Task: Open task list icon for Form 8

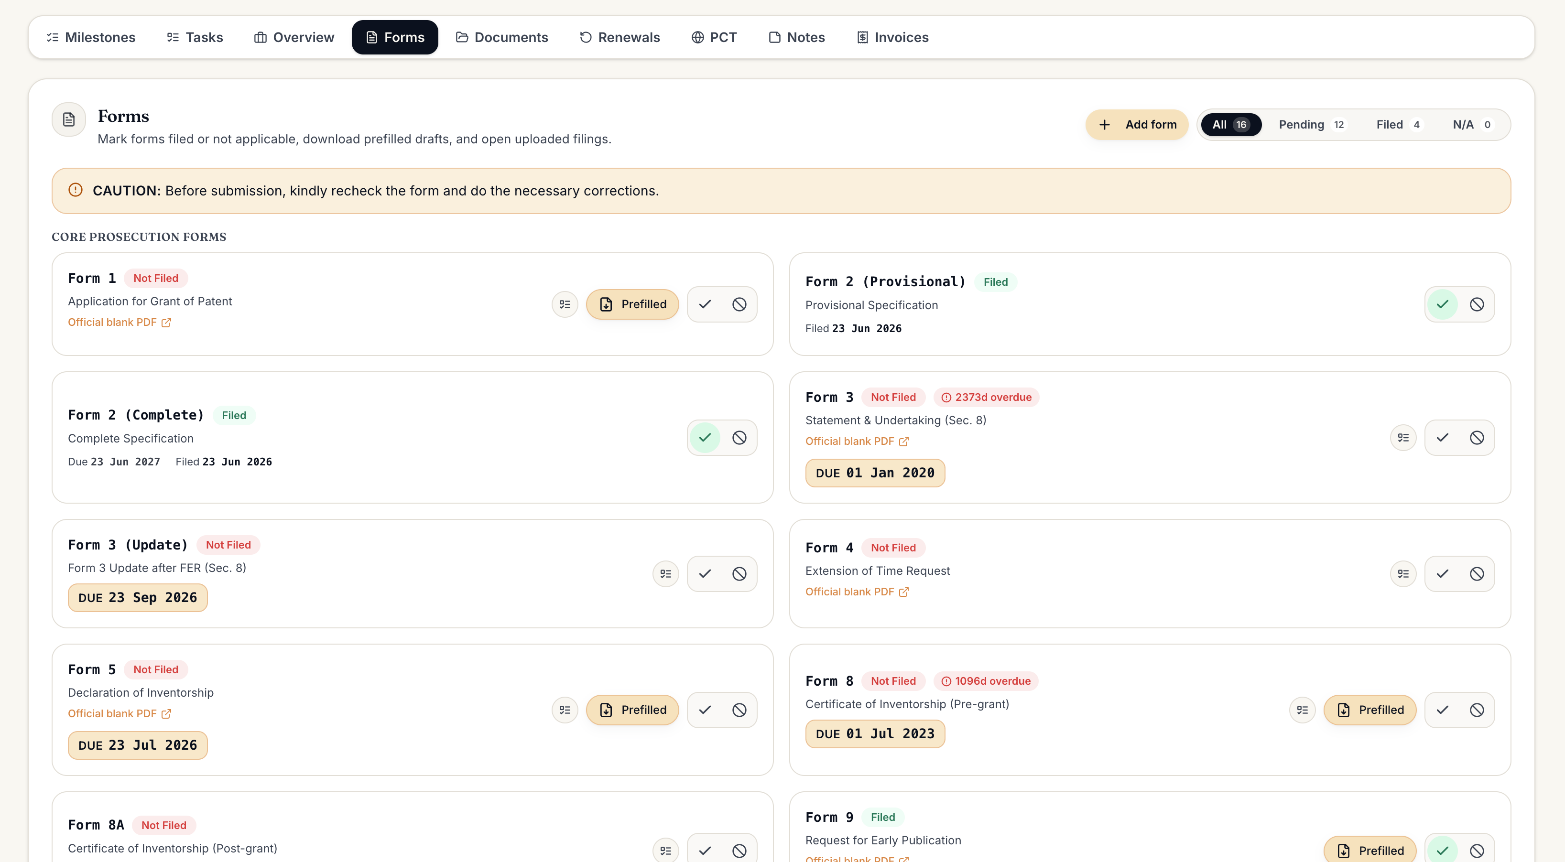Action: [1303, 710]
